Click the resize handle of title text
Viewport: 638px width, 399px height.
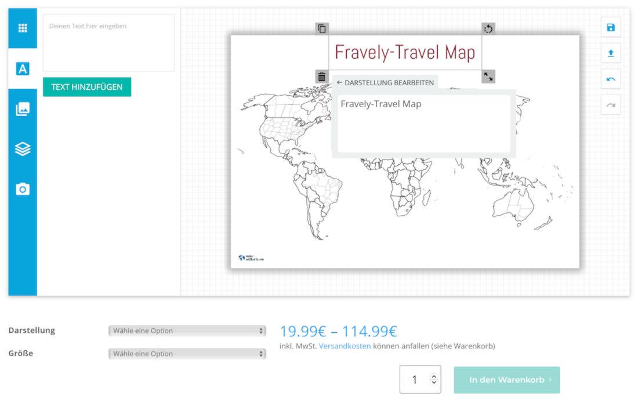click(488, 76)
